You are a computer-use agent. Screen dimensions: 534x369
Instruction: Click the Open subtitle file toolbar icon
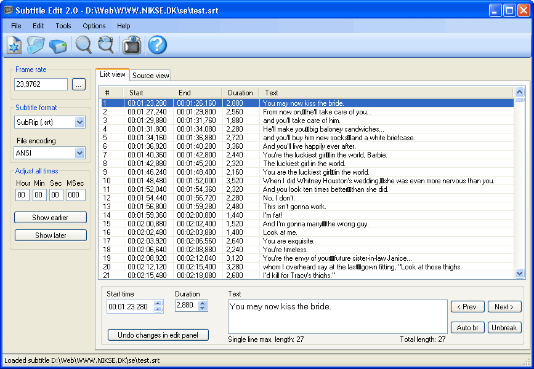(36, 46)
